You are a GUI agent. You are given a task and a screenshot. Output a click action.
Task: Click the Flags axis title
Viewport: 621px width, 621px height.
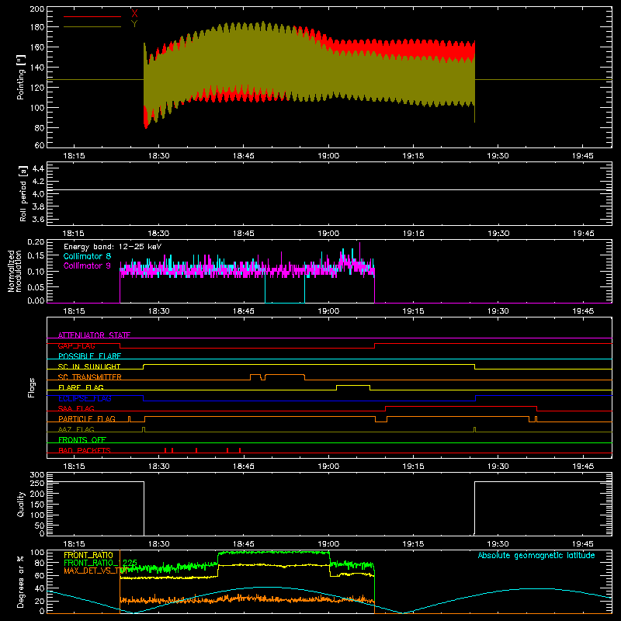pyautogui.click(x=32, y=387)
